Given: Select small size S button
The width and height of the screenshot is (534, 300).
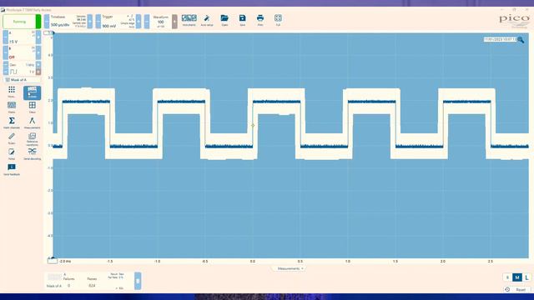Looking at the screenshot, I should (x=507, y=277).
